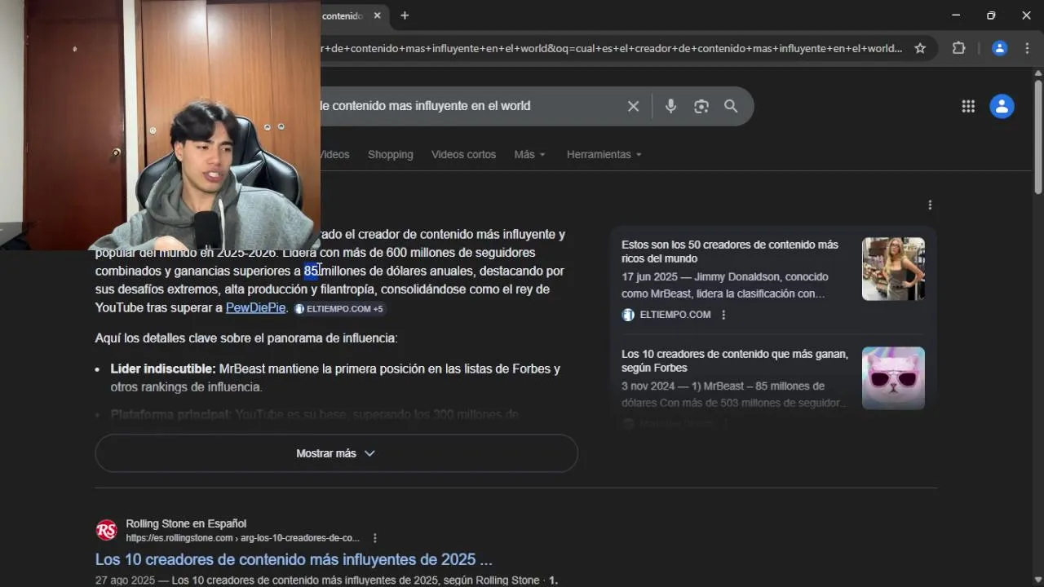Open the Herramientas dropdown

coord(604,154)
